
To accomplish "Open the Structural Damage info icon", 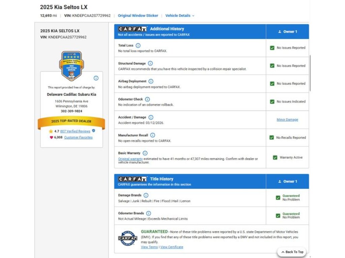I will (150, 63).
